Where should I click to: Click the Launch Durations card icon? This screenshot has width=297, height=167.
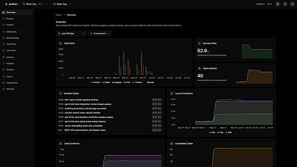coord(172,93)
